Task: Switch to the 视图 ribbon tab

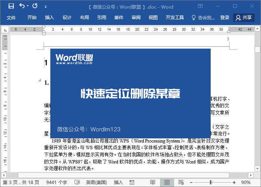Action: tap(153, 18)
